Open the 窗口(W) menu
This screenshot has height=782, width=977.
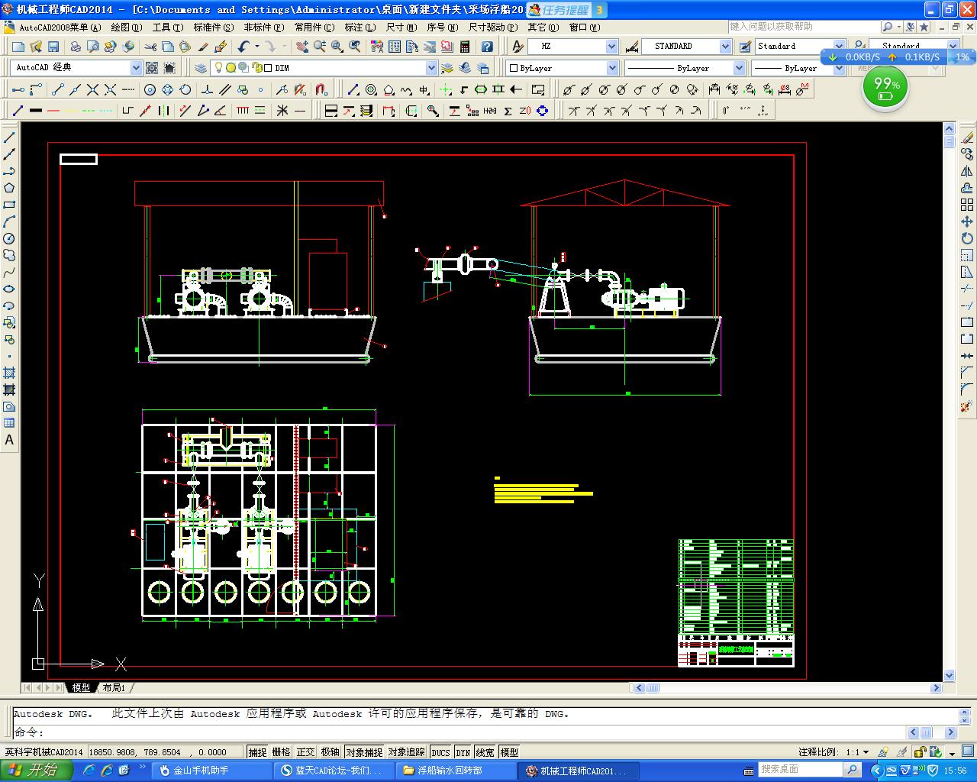point(585,27)
